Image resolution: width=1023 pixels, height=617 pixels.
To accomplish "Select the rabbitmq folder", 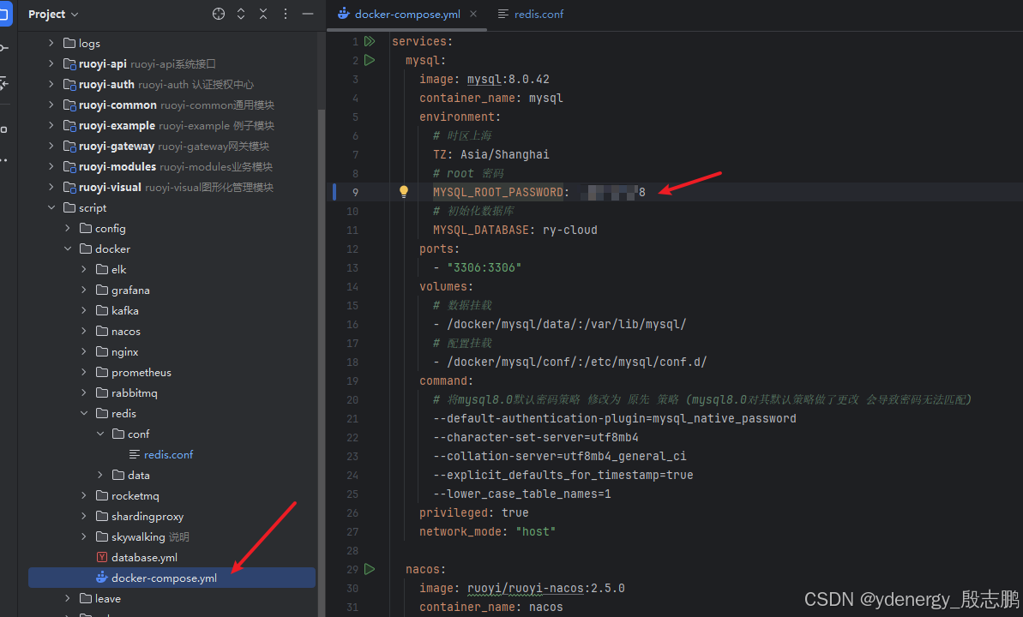I will coord(127,392).
